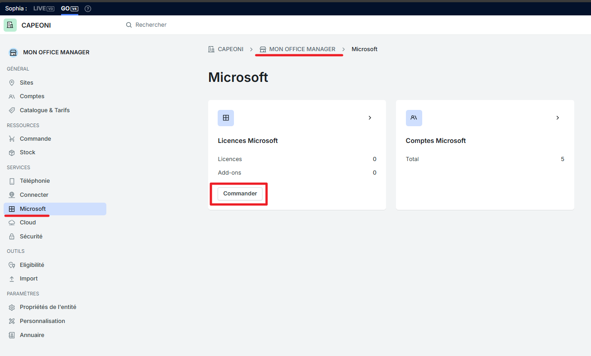This screenshot has width=591, height=356.
Task: Click the Personnalisation tools icon
Action: coord(12,321)
